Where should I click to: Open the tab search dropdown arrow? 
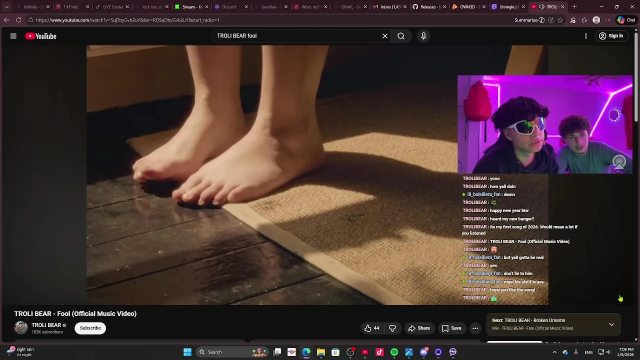[x=6, y=7]
